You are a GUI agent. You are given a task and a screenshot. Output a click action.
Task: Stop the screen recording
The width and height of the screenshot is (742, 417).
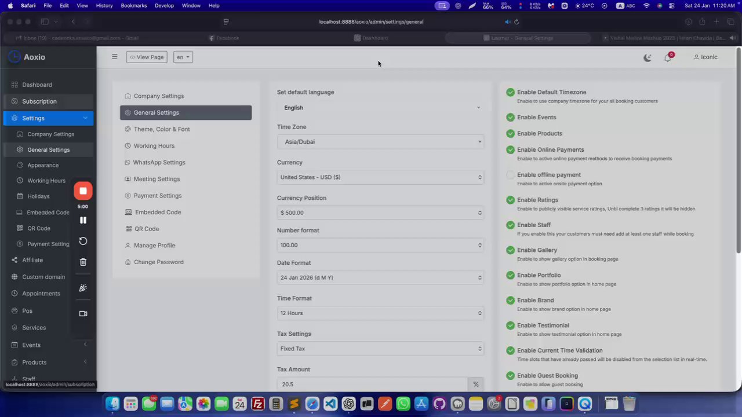pos(83,191)
